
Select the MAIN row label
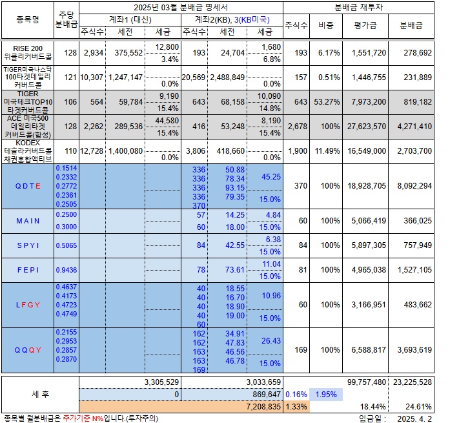pyautogui.click(x=28, y=221)
